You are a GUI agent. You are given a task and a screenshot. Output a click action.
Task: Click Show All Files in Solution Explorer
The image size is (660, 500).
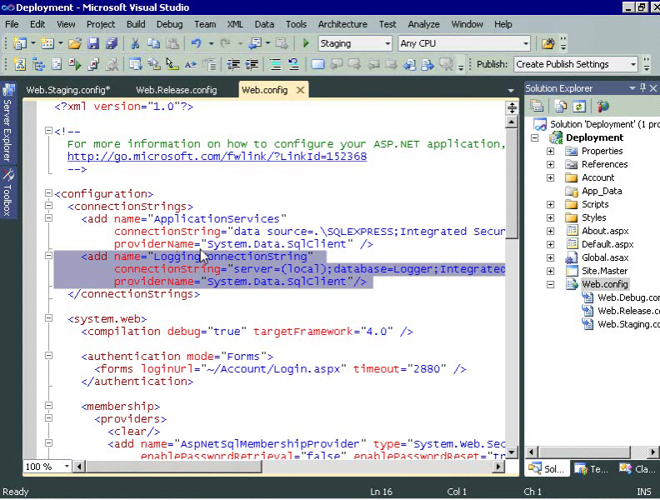560,107
